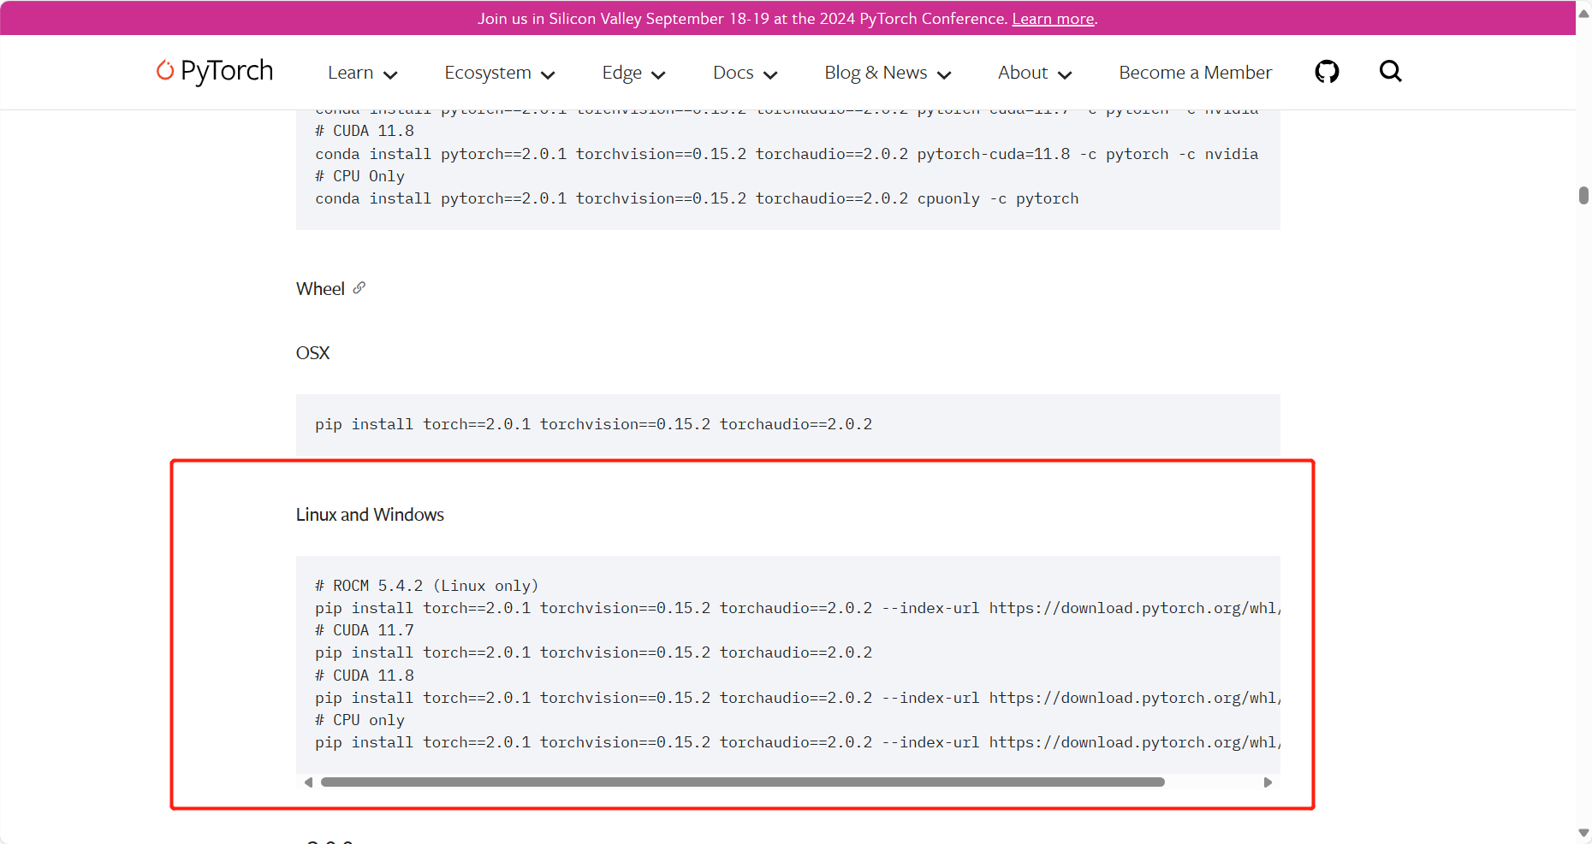Expand the Ecosystem dropdown menu

pos(500,73)
